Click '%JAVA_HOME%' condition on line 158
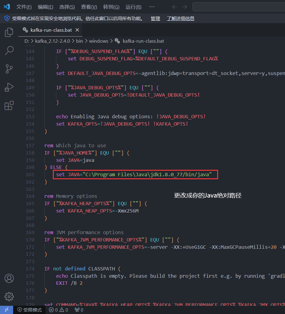Image resolution: width=285 pixels, height=314 pixels. pos(75,153)
